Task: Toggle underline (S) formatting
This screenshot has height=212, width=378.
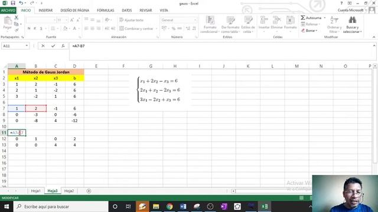Action: pos(41,29)
